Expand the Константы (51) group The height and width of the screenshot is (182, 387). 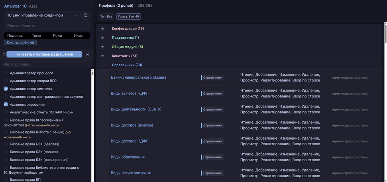(x=102, y=56)
